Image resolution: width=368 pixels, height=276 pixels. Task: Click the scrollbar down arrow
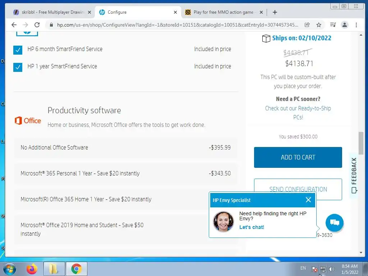click(361, 253)
